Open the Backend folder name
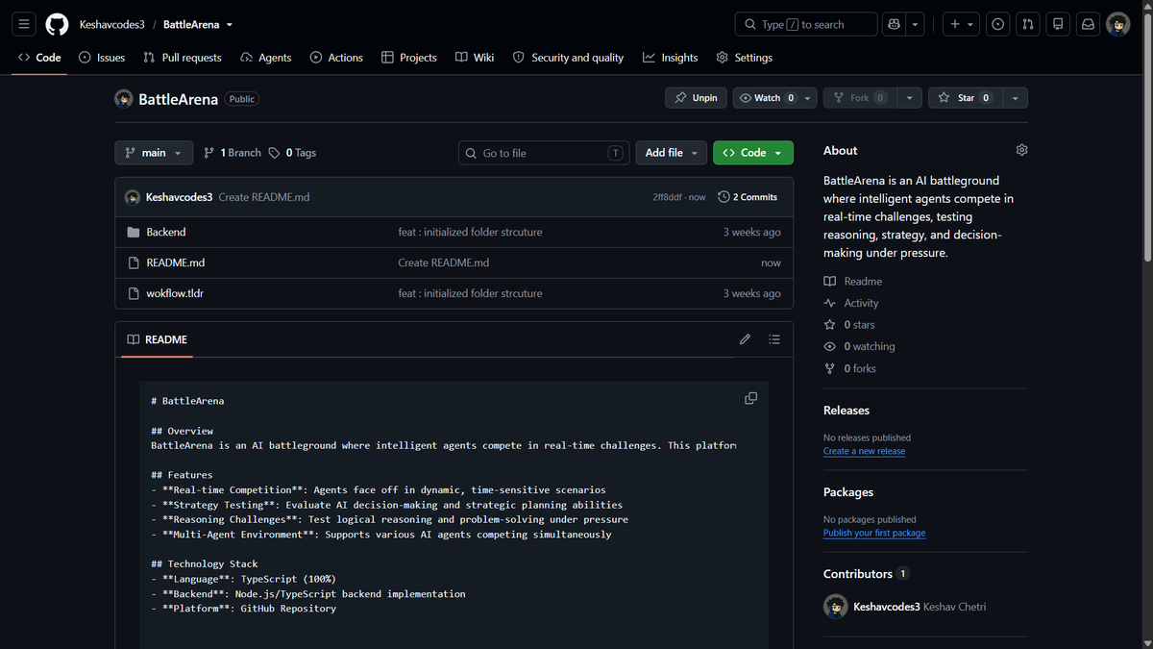 point(166,232)
